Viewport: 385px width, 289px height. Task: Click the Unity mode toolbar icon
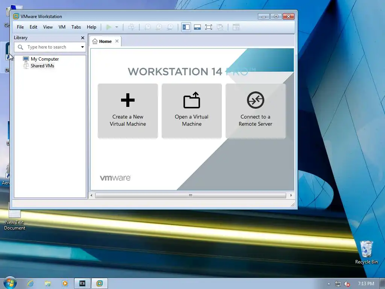click(220, 27)
